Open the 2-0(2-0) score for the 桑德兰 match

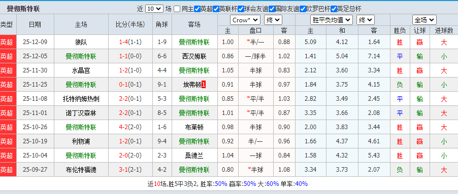(x=130, y=156)
